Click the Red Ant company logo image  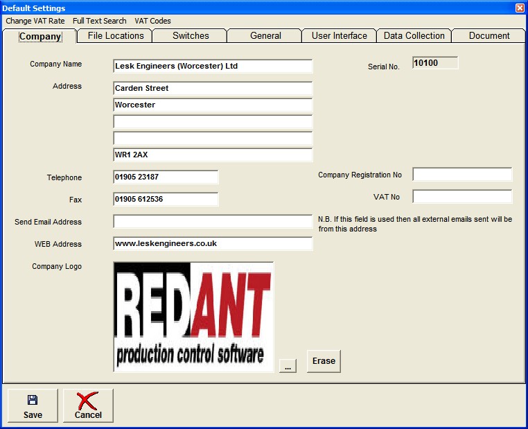(193, 317)
